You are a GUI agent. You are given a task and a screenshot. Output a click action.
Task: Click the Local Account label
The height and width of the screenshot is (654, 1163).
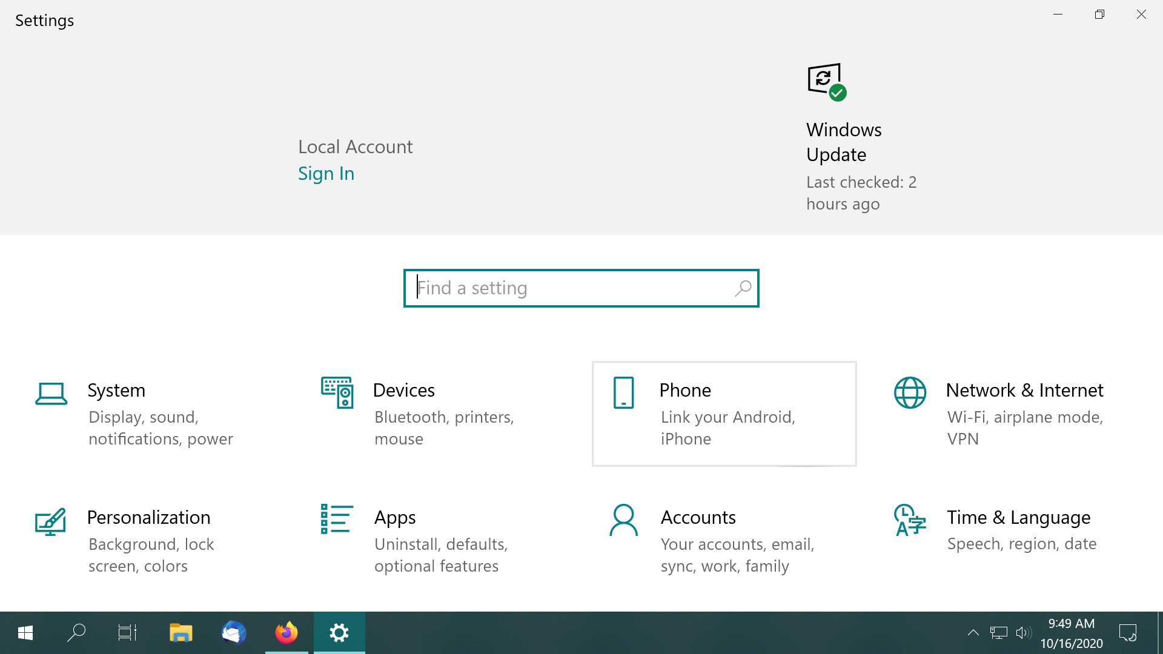coord(355,147)
